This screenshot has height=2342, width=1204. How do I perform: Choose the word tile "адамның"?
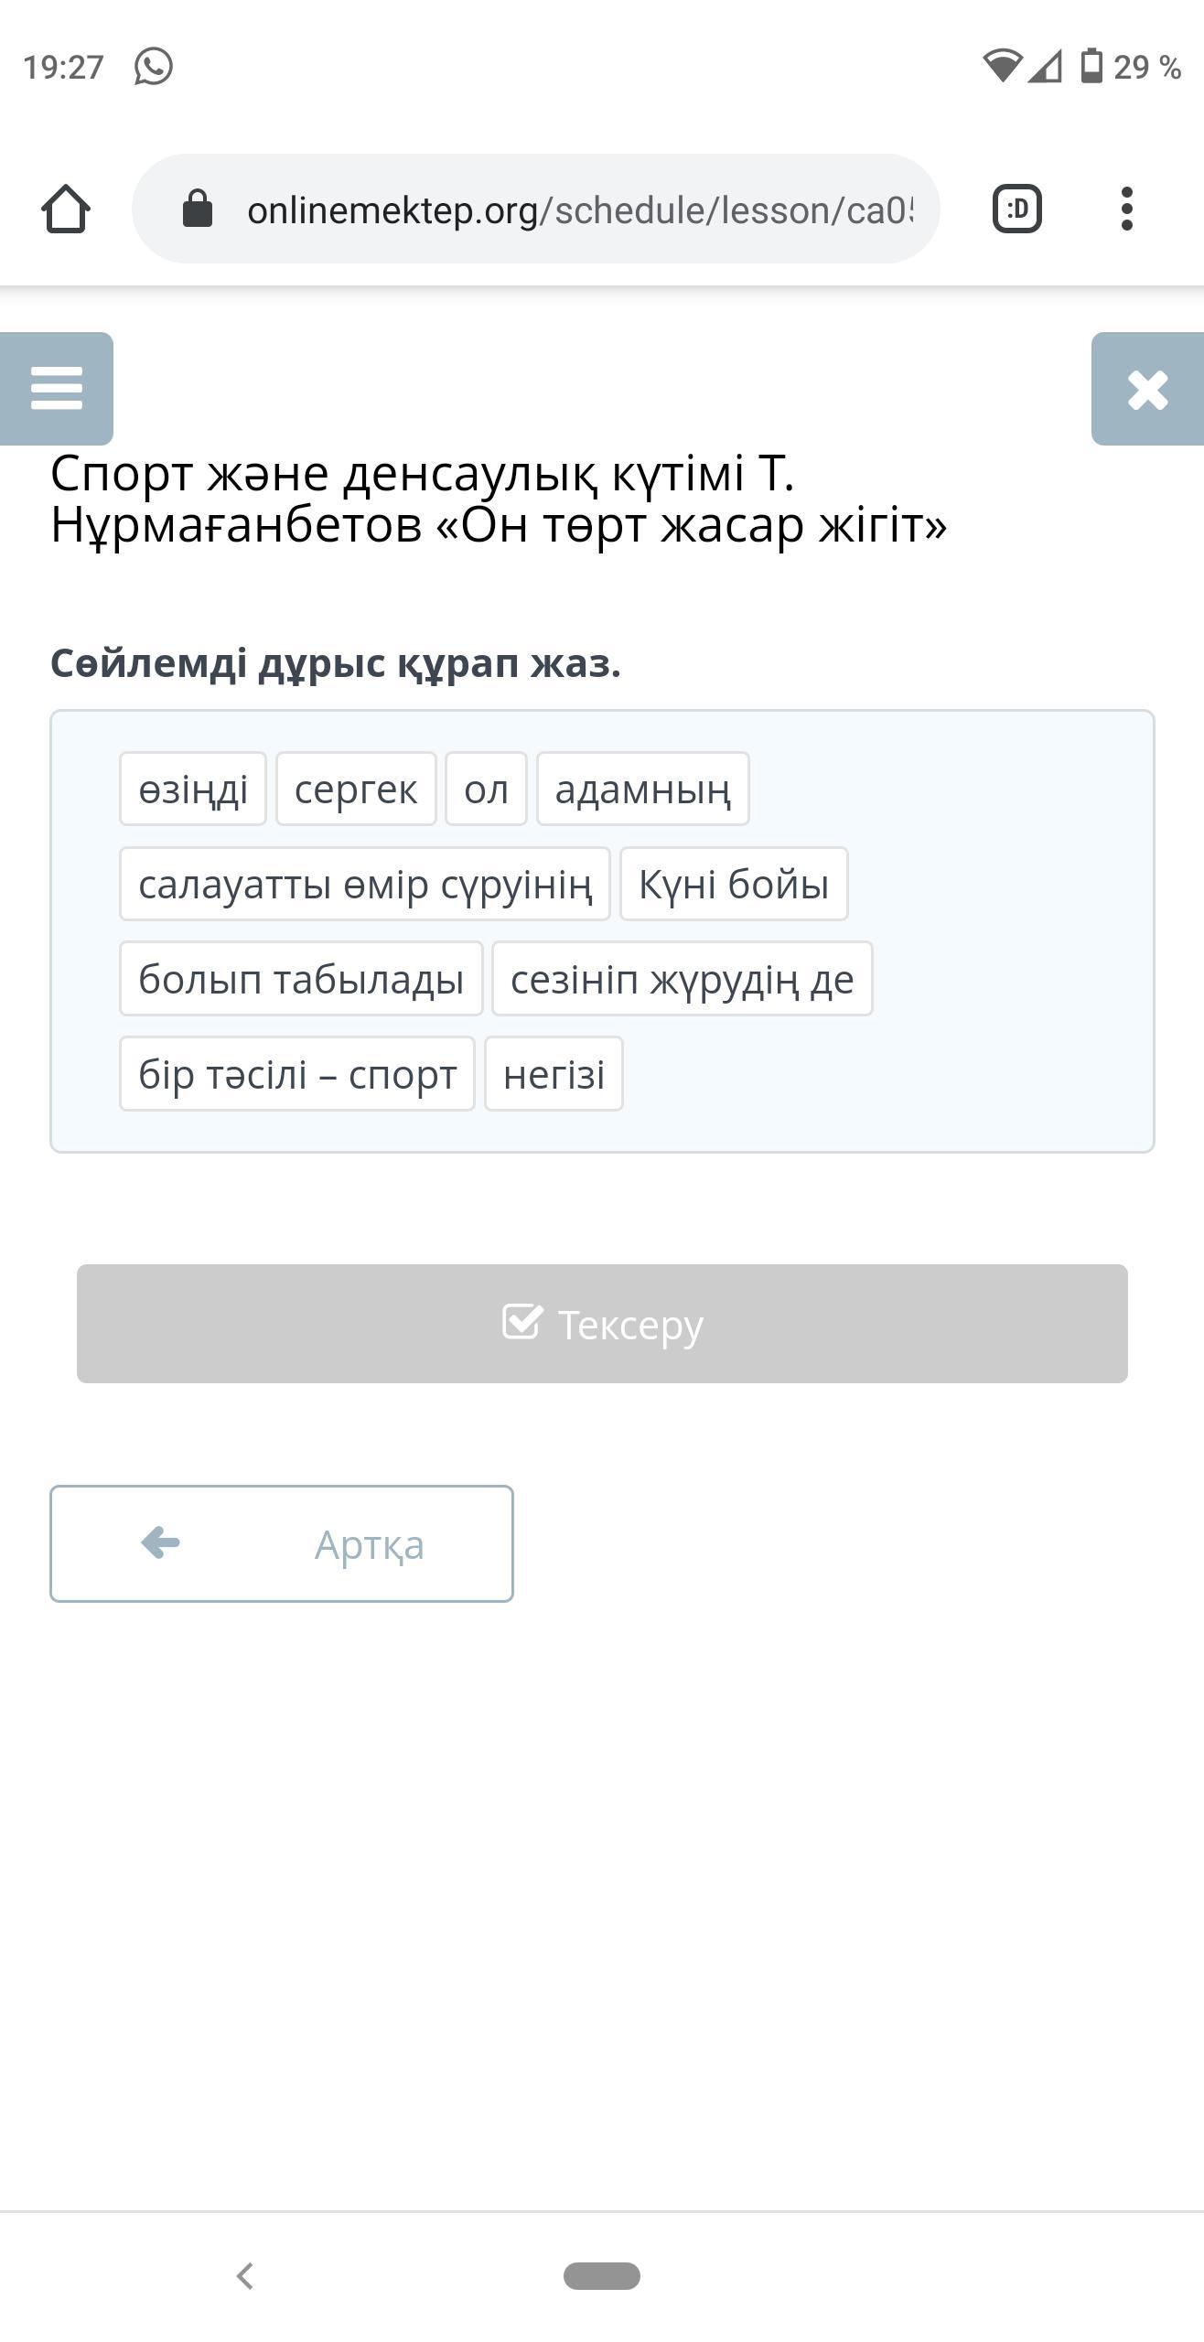(x=642, y=789)
